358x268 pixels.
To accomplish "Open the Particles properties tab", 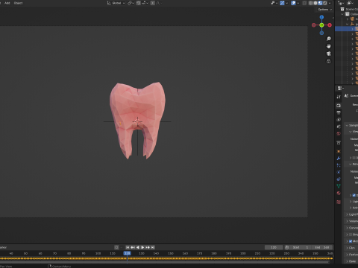I will 339,165.
